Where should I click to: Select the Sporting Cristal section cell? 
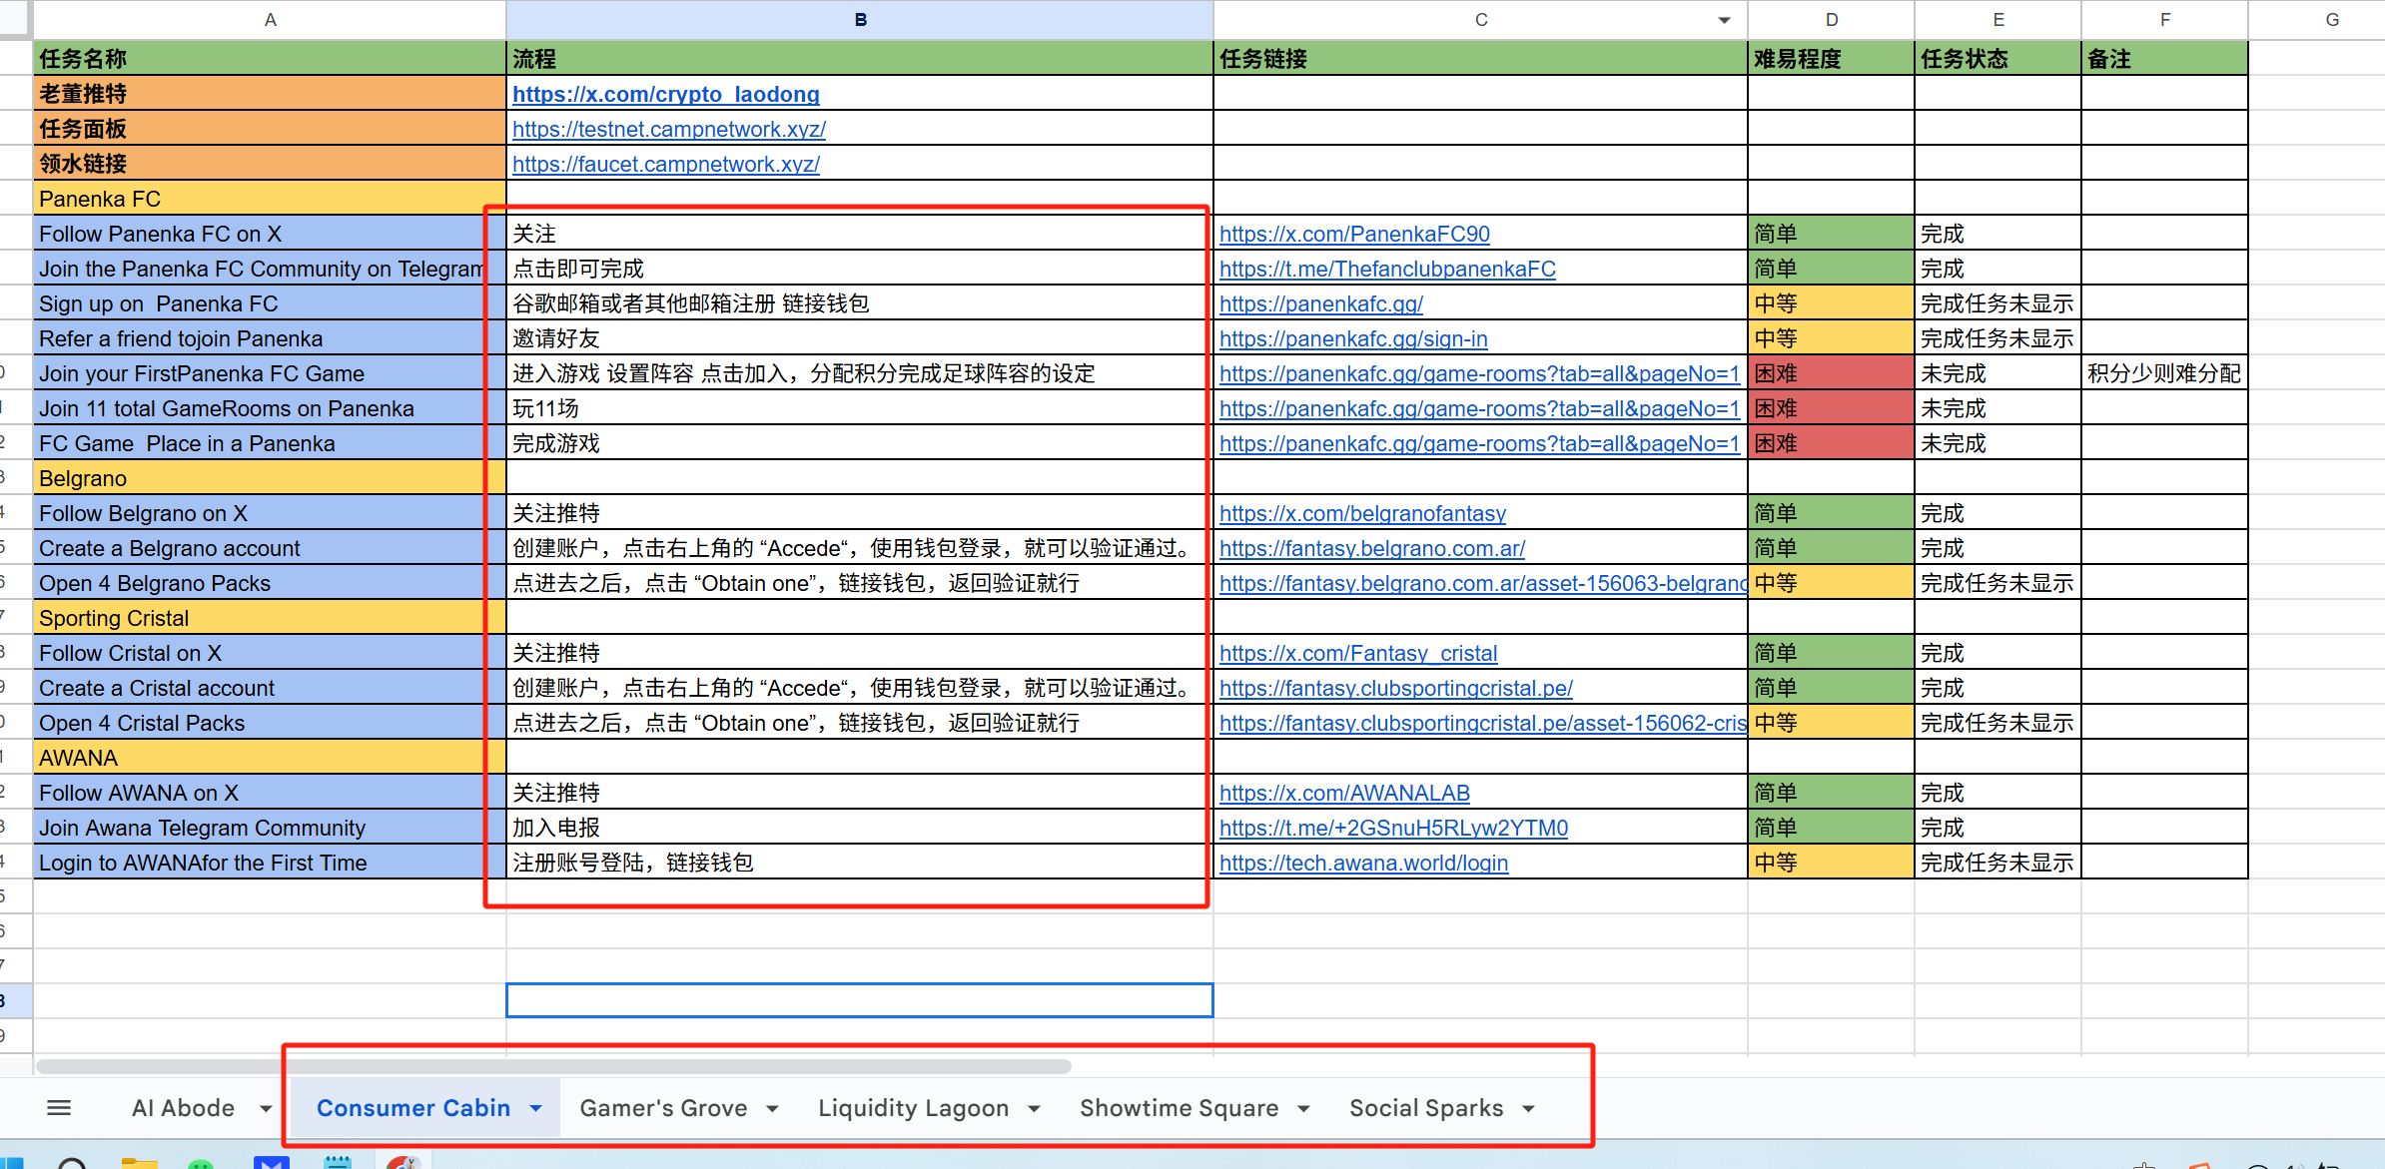tap(270, 618)
